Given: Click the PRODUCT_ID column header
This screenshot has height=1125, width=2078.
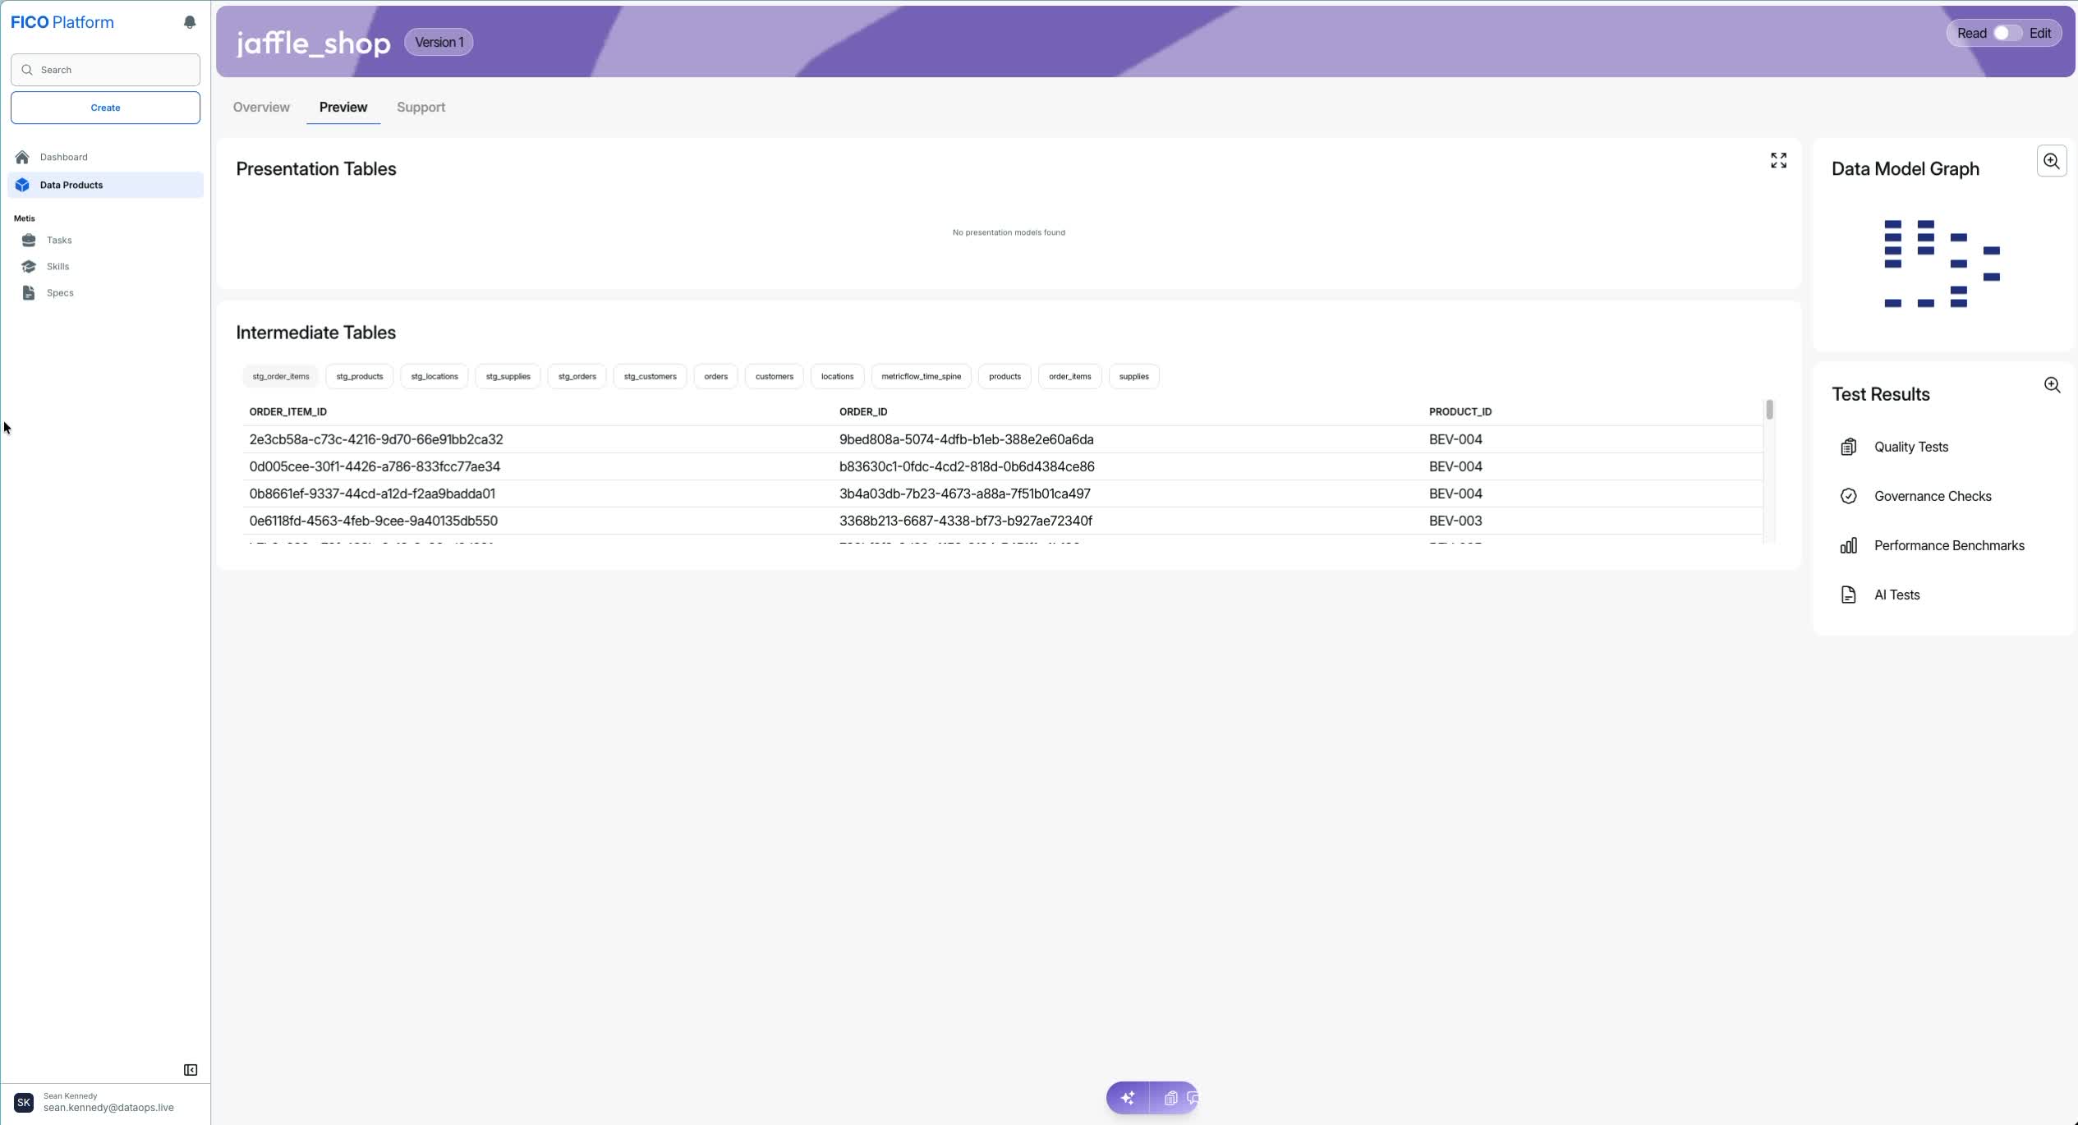Looking at the screenshot, I should (1460, 411).
